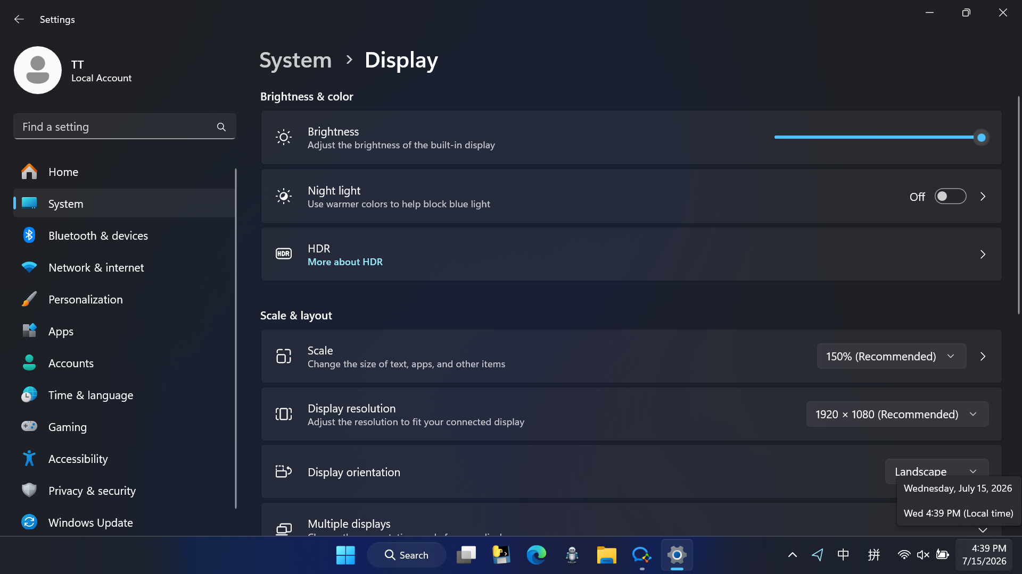Click the System breadcrumb link
This screenshot has width=1022, height=574.
295,60
